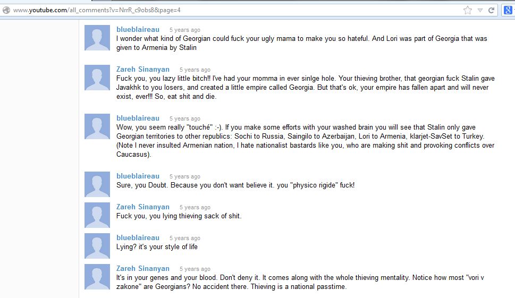Screen dimensions: 515x298
Task: Click blueblaireau username above "Sure, you Doubt"
Action: 138,176
